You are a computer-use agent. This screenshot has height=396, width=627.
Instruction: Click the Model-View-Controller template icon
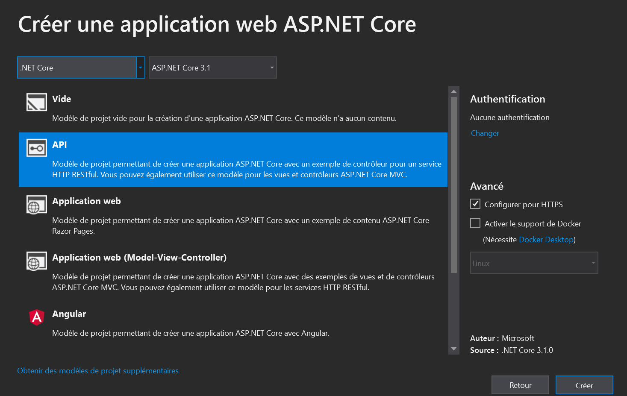pyautogui.click(x=36, y=261)
